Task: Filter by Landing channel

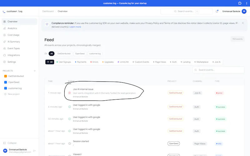Action: click(x=185, y=62)
